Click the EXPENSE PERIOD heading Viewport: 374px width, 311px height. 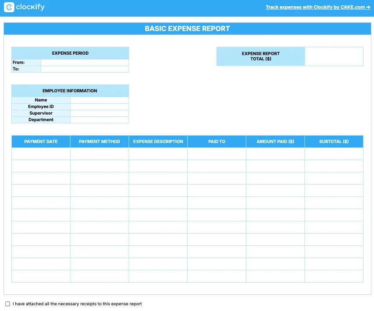click(70, 53)
